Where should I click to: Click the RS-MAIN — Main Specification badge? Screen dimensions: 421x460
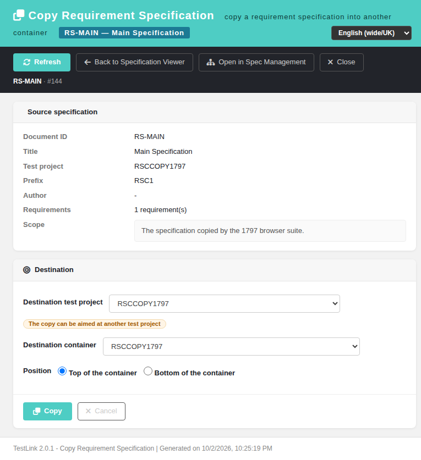coord(124,33)
